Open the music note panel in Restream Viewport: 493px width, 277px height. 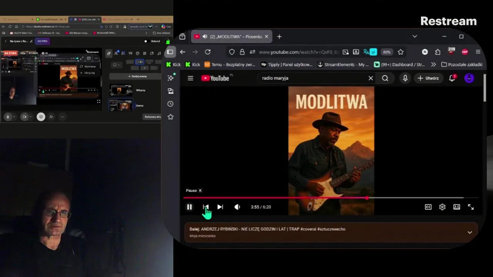click(x=159, y=53)
